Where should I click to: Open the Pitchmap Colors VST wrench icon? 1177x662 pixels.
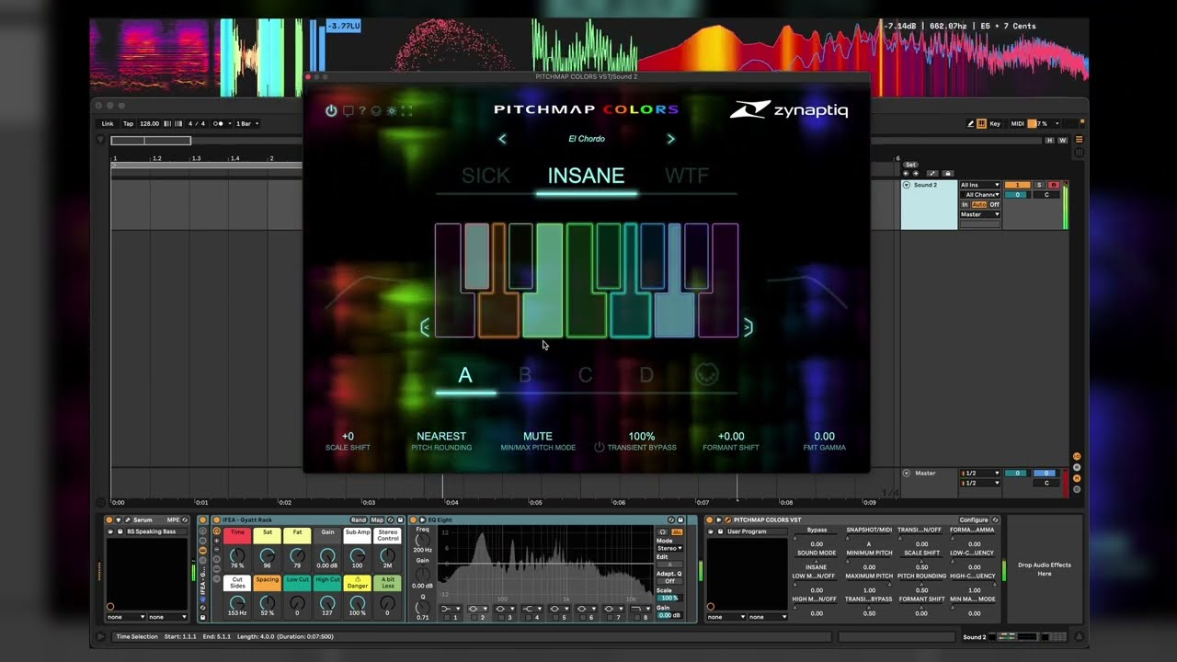pos(727,520)
